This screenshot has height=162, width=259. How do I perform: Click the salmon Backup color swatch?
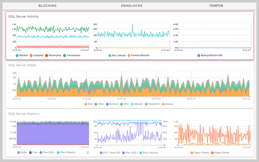pos(163,104)
